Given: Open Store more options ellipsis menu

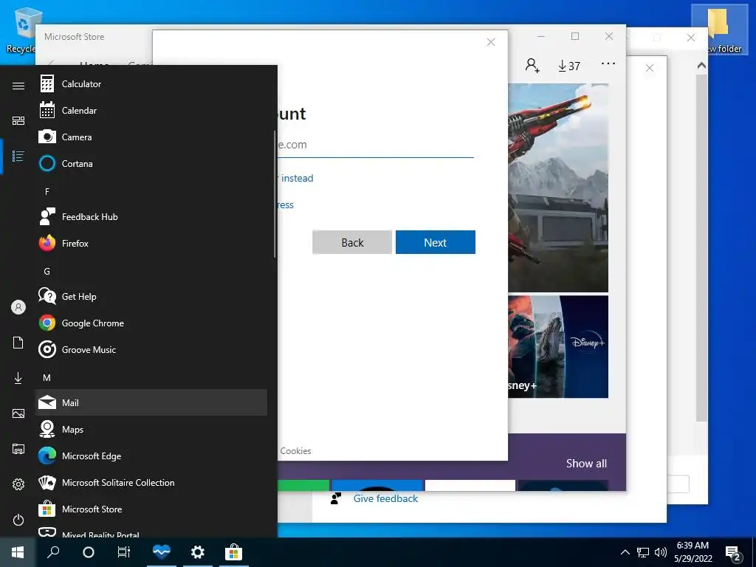Looking at the screenshot, I should tap(608, 63).
